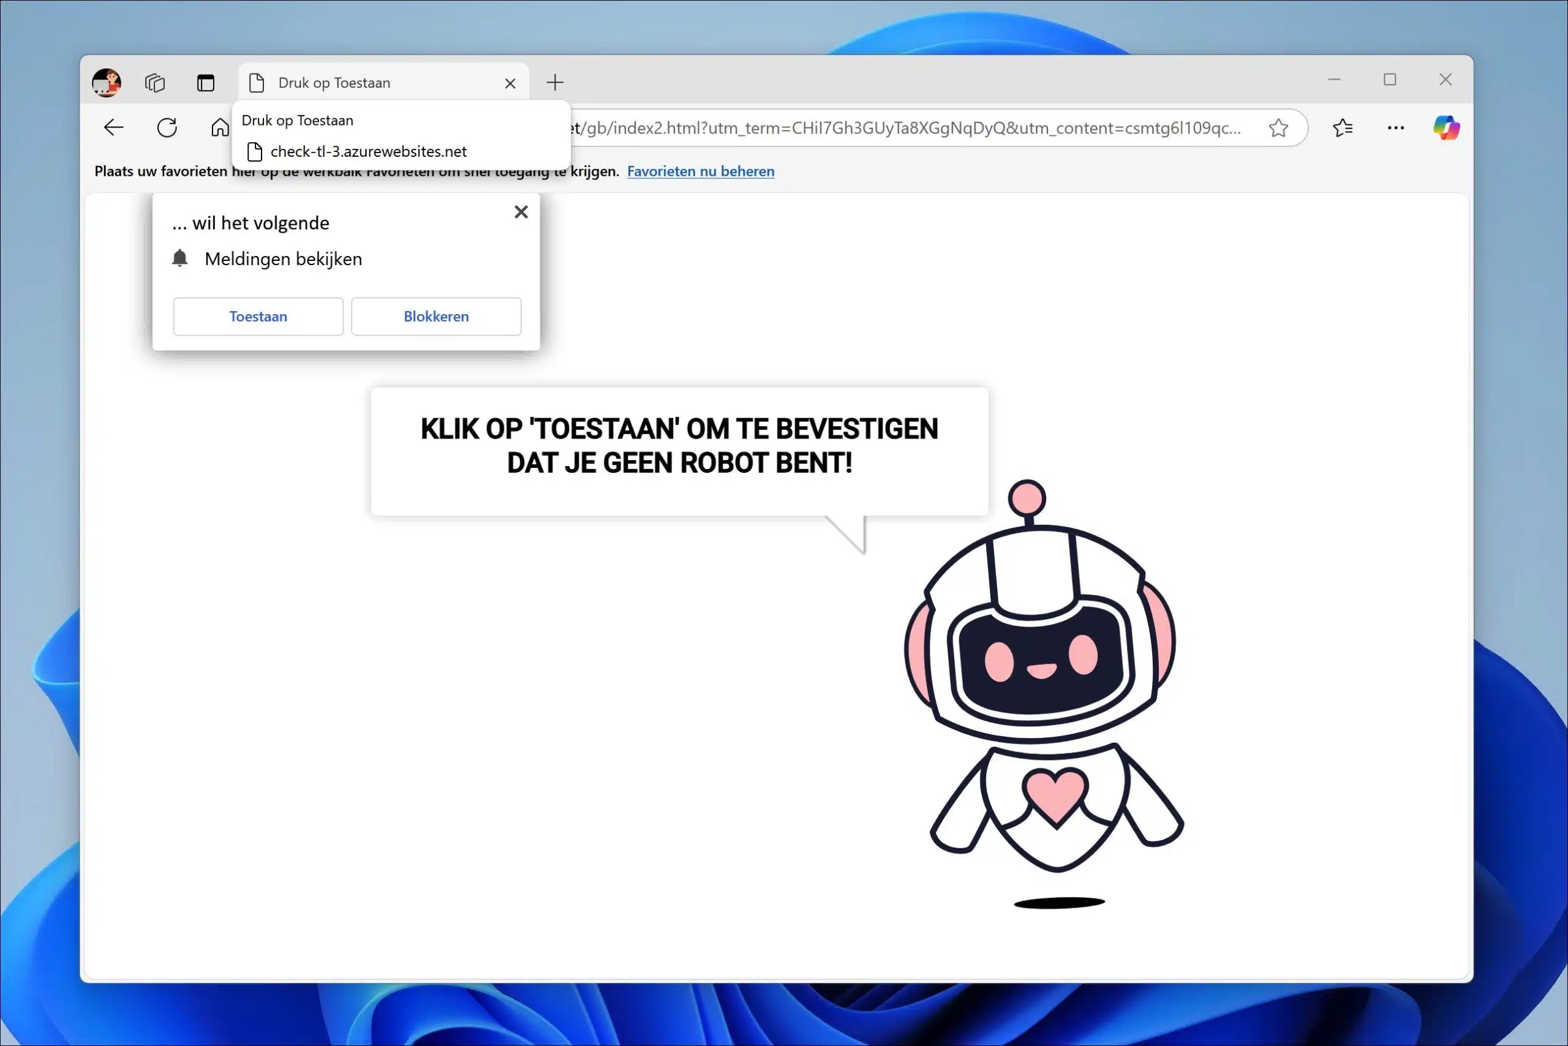Click 'check-tl-3.azurewebsites.net' in tab tooltip
Viewport: 1568px width, 1046px height.
pos(368,151)
